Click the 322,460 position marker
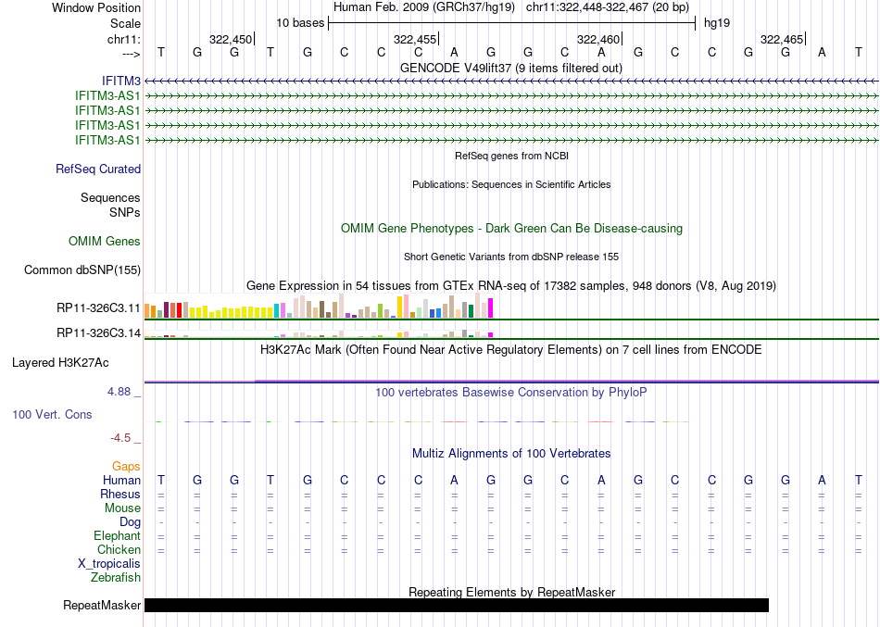The width and height of the screenshot is (880, 627). point(598,39)
